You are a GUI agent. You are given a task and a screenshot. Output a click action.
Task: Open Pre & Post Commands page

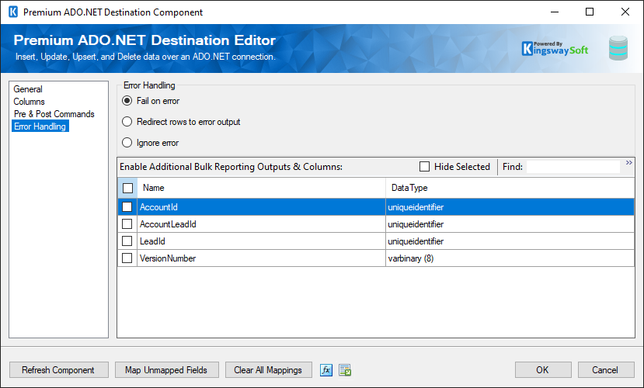click(x=54, y=114)
